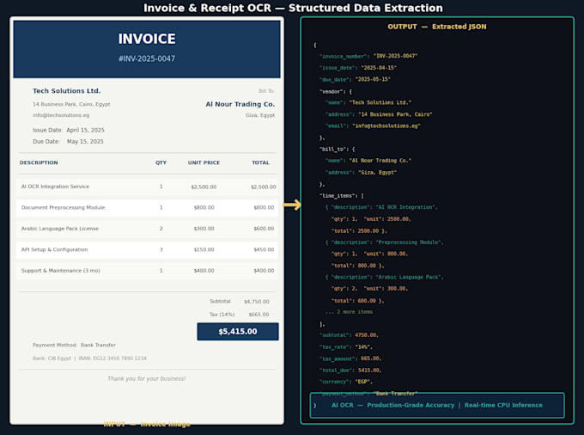Click the Arabic Language Pack License row

pyautogui.click(x=147, y=229)
